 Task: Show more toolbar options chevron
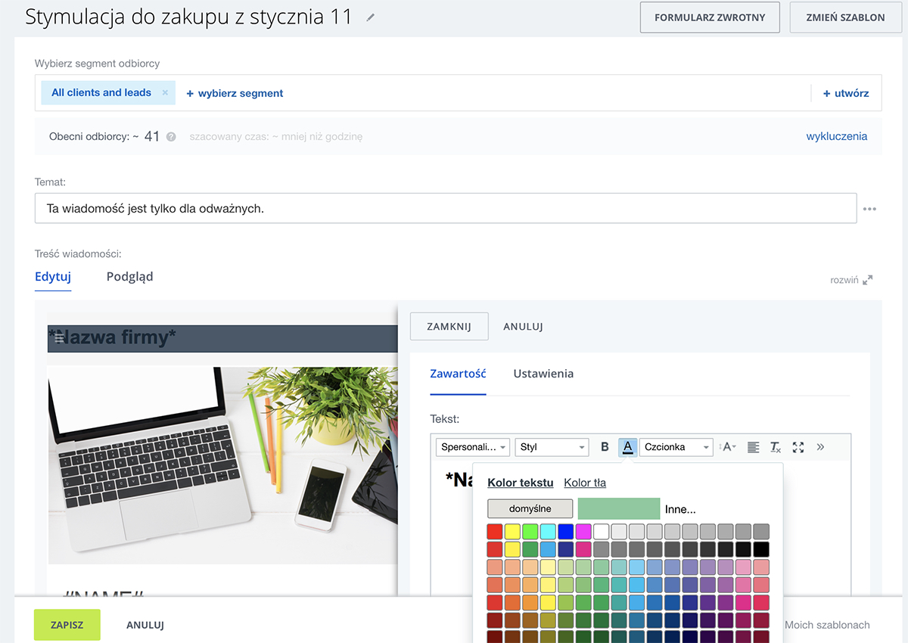(x=820, y=447)
